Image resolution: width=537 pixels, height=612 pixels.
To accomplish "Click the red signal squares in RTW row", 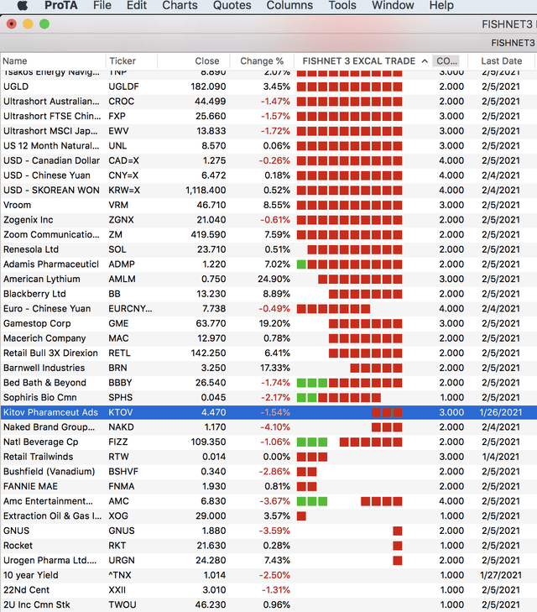I will point(312,457).
